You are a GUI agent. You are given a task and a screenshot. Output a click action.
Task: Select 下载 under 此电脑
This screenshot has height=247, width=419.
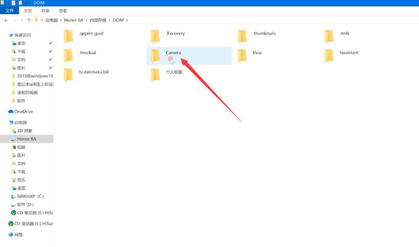[x=21, y=172]
